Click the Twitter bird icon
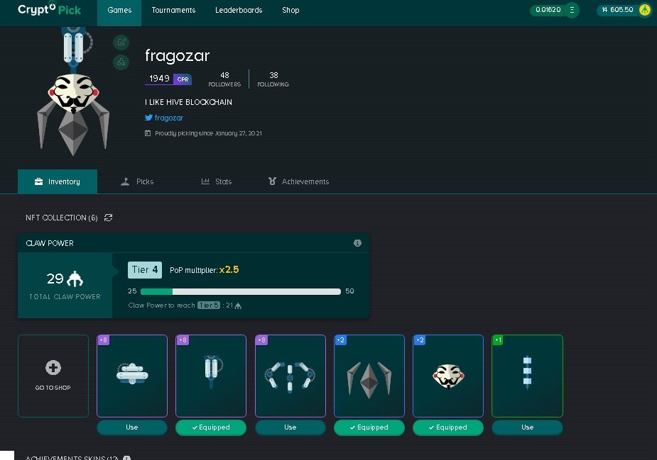Screen dimensions: 657x460 pyautogui.click(x=148, y=118)
